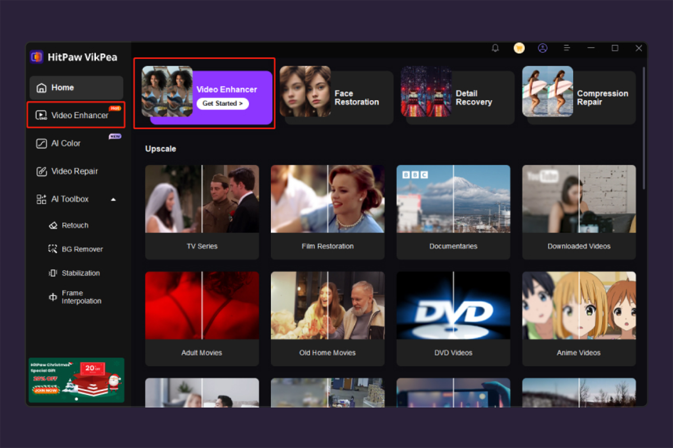Viewport: 673px width, 448px height.
Task: Open the Compression Repair card
Action: point(579,96)
